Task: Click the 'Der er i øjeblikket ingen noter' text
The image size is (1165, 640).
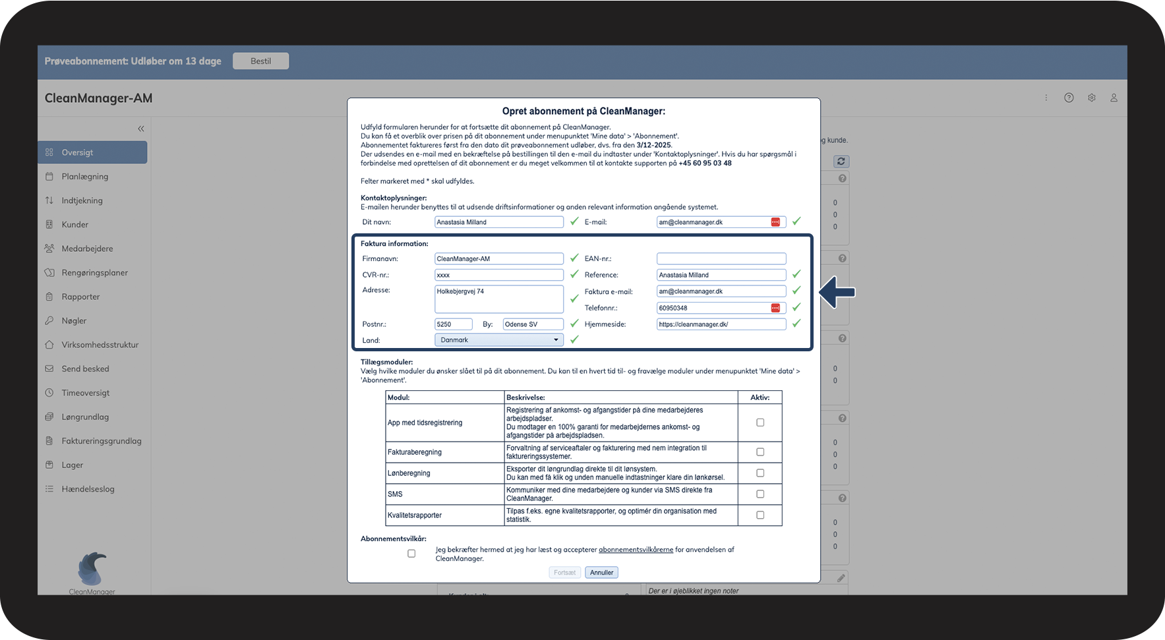Action: tap(694, 591)
